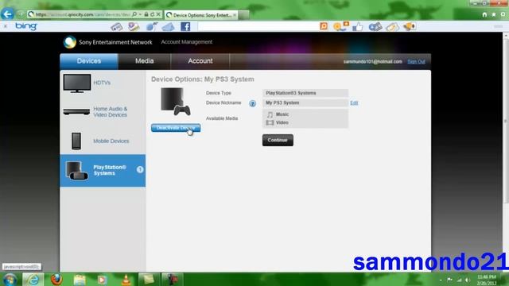
Task: Open the Devices tab
Action: pos(89,61)
